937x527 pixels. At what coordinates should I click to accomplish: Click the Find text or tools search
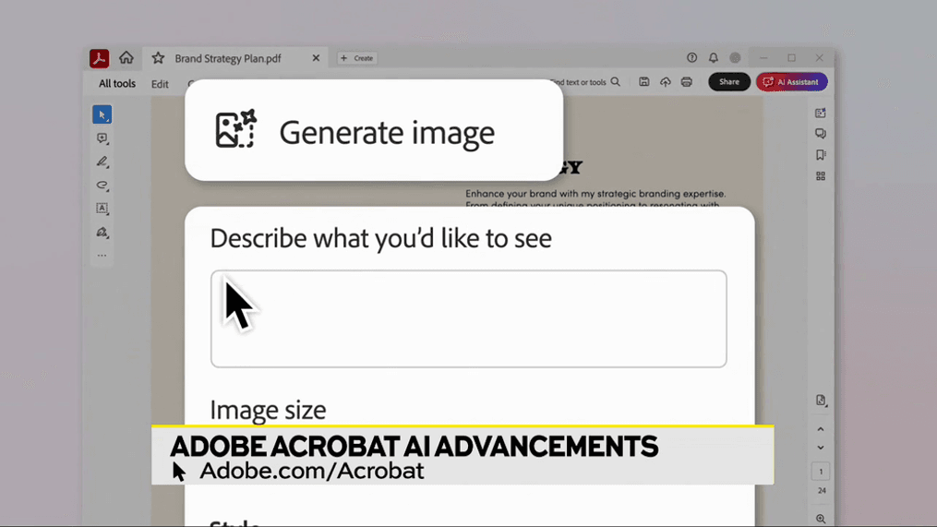[x=585, y=82]
